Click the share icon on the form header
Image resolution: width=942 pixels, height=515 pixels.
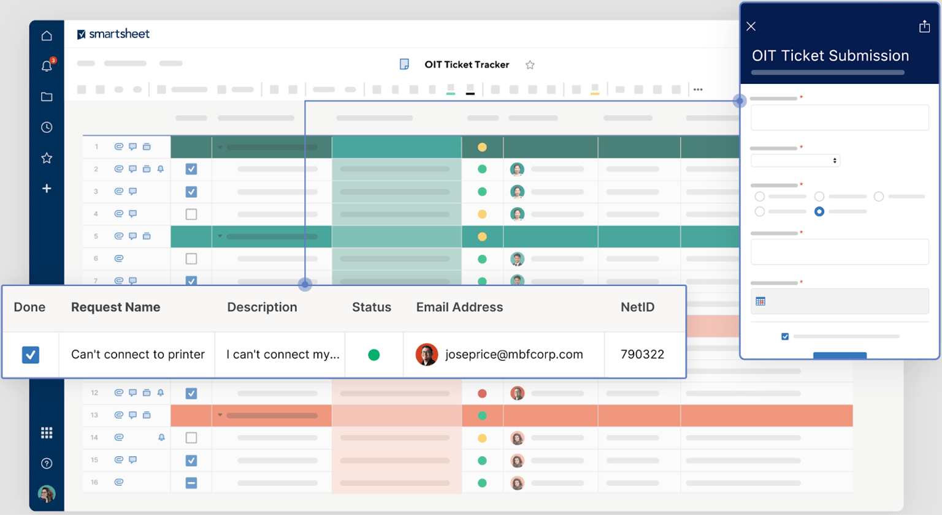[x=924, y=26]
